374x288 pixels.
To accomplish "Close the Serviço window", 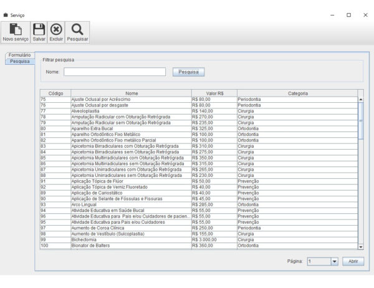I will (365, 15).
